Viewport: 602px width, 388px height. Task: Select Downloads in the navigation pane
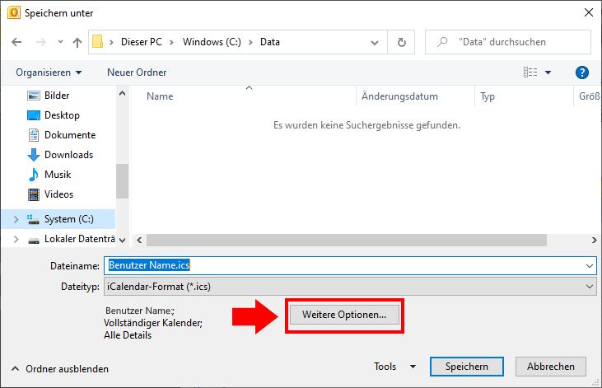click(68, 155)
